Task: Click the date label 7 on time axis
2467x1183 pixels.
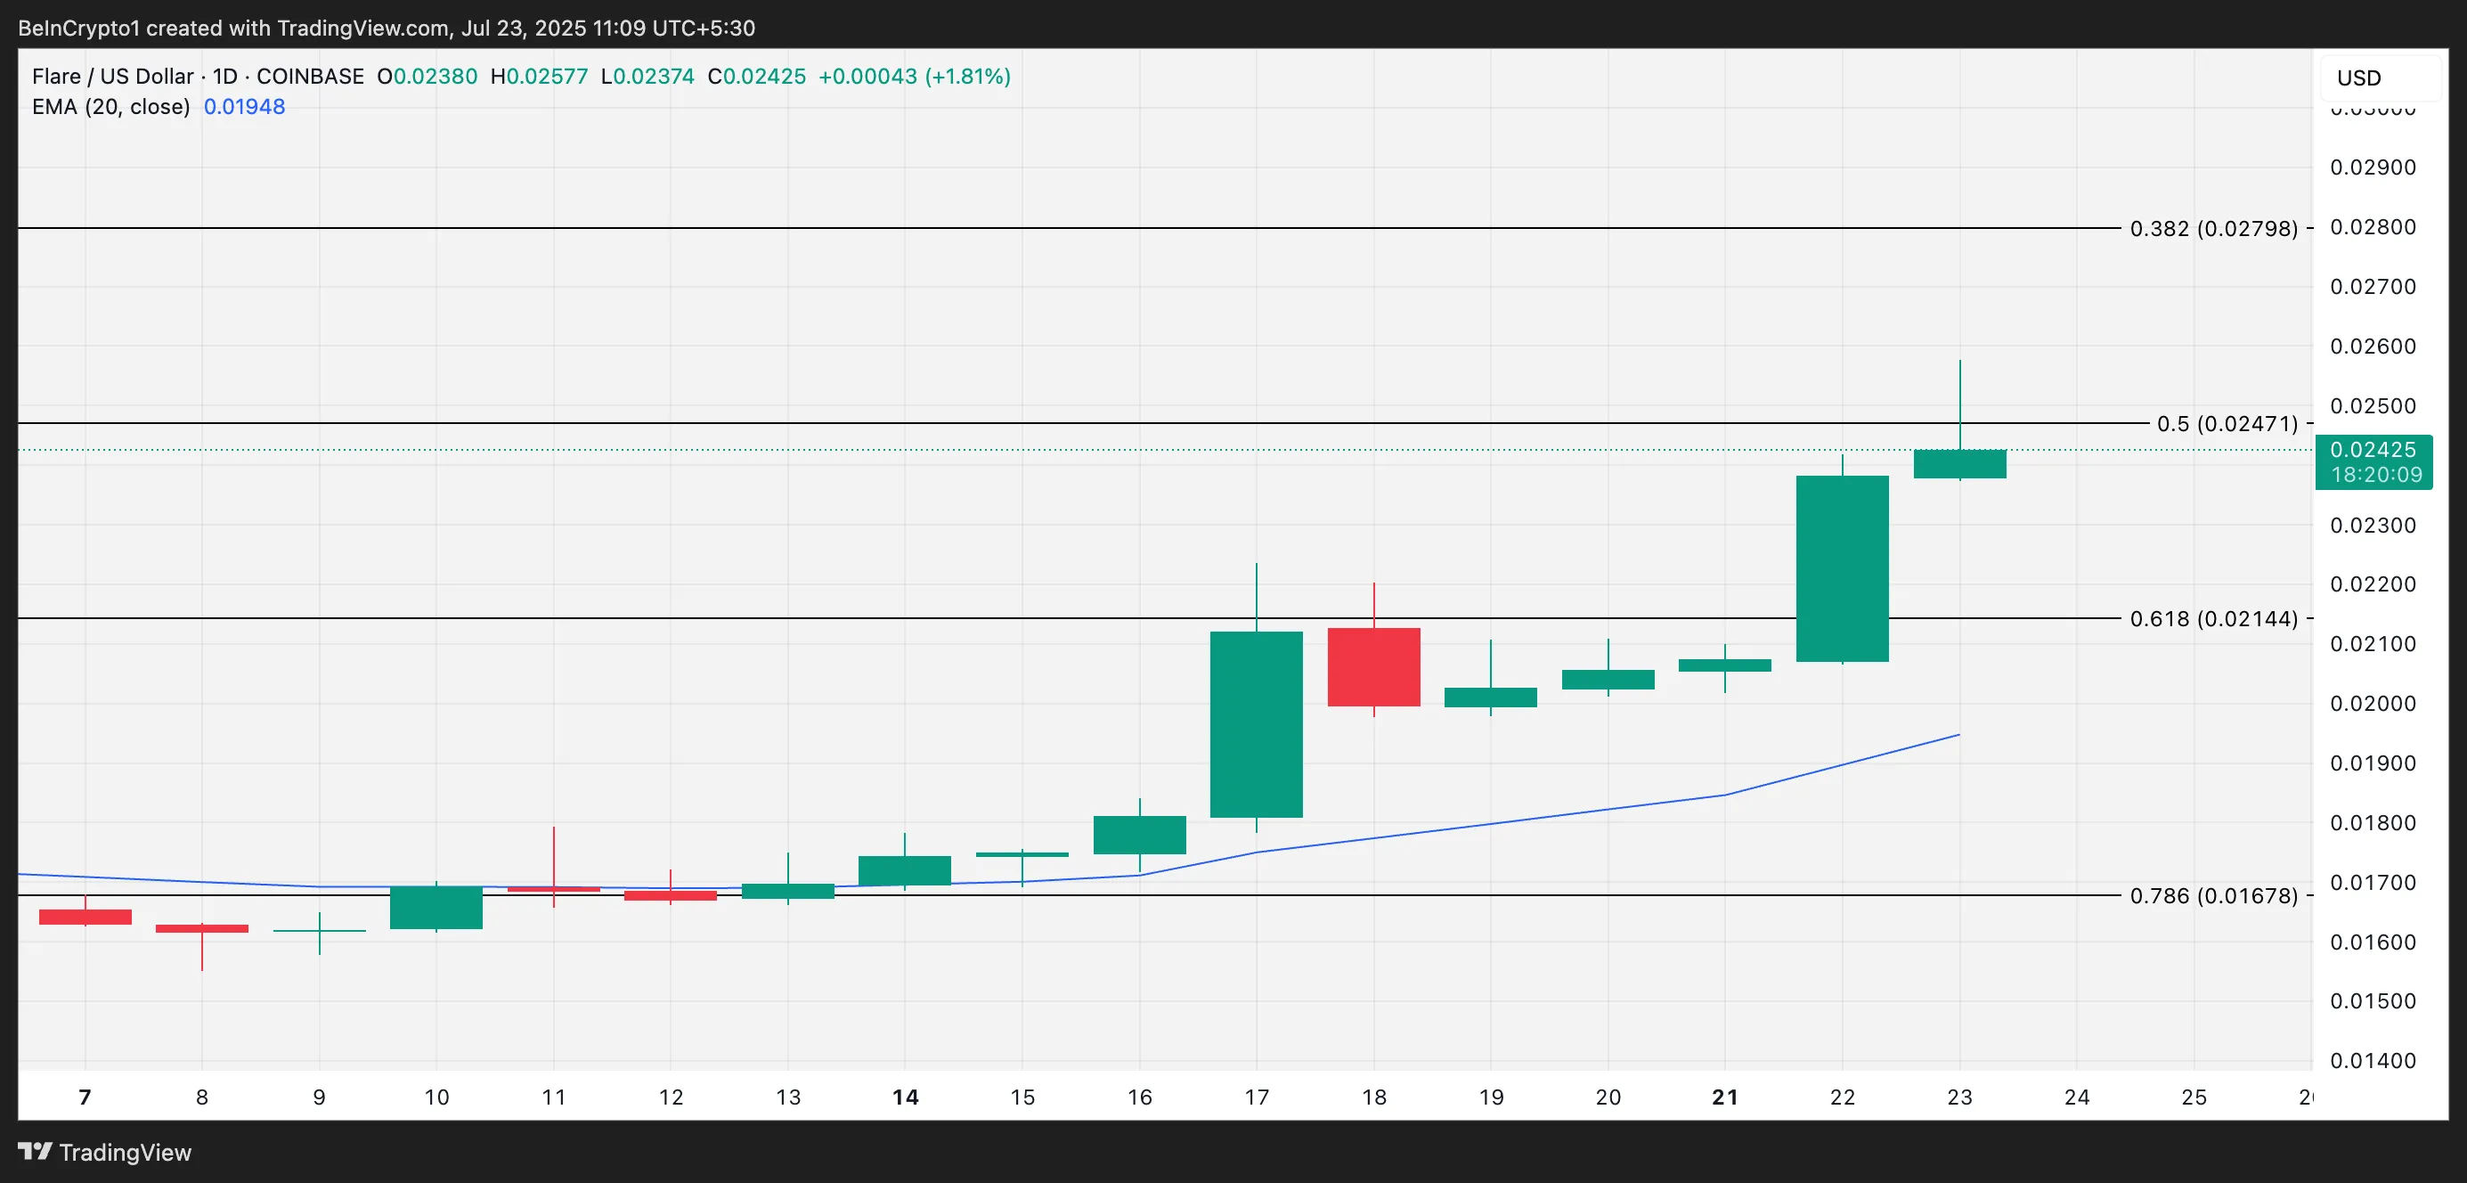Action: click(x=85, y=1097)
